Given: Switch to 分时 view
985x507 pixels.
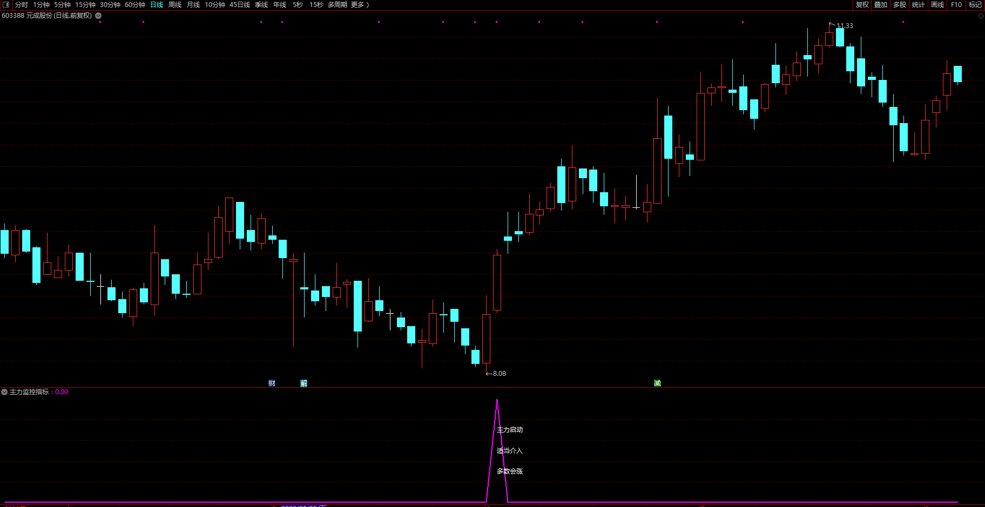Looking at the screenshot, I should click(x=22, y=4).
